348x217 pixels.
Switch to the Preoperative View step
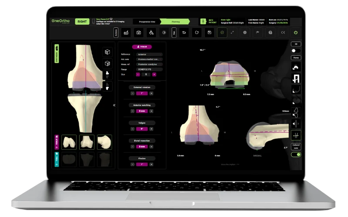point(147,22)
